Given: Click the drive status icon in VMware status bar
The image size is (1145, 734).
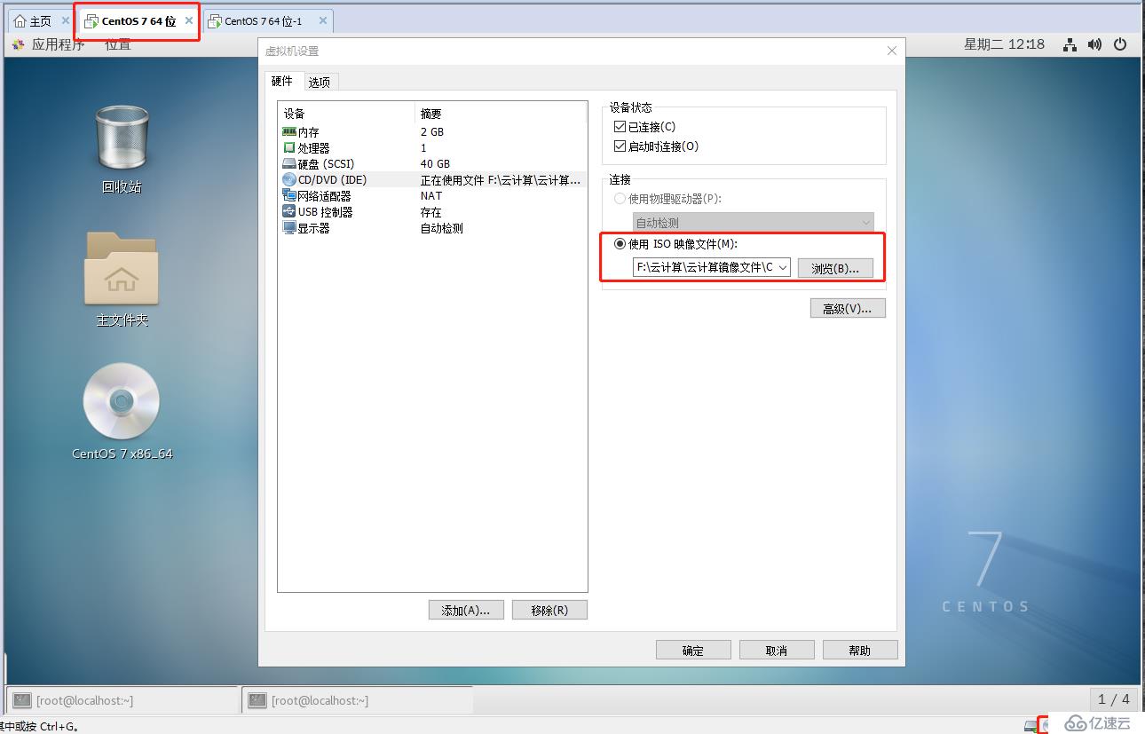Looking at the screenshot, I should [1030, 725].
